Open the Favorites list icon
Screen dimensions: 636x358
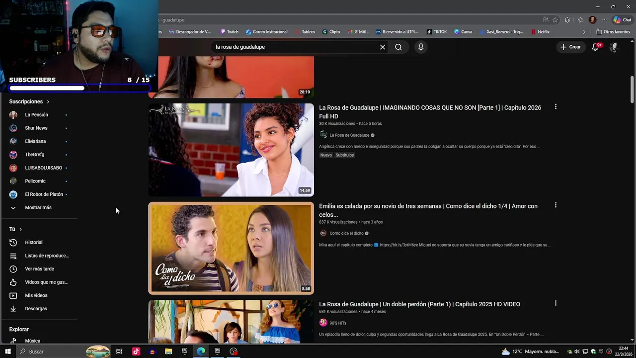(580, 20)
